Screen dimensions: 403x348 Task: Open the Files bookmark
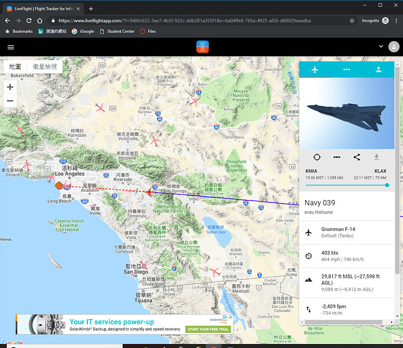tap(148, 31)
